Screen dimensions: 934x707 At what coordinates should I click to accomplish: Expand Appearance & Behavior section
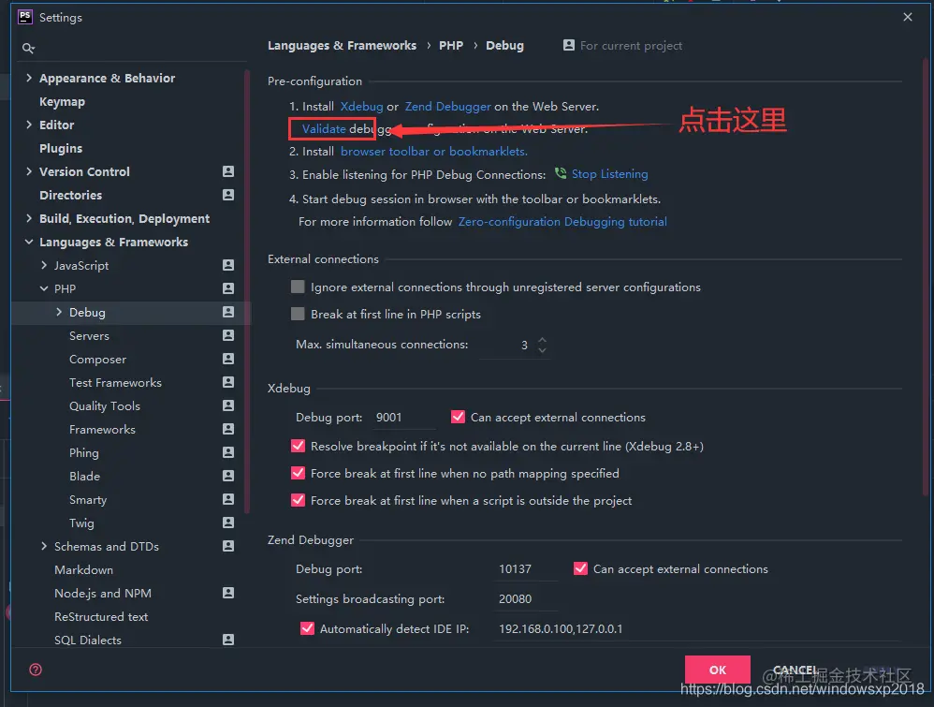tap(29, 78)
